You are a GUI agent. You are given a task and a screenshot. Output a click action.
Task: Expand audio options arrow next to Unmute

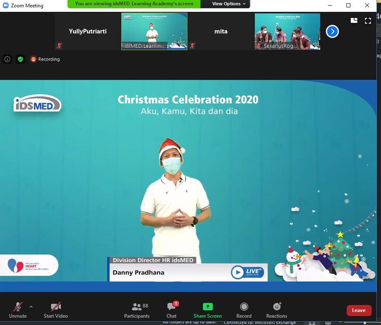(x=31, y=307)
